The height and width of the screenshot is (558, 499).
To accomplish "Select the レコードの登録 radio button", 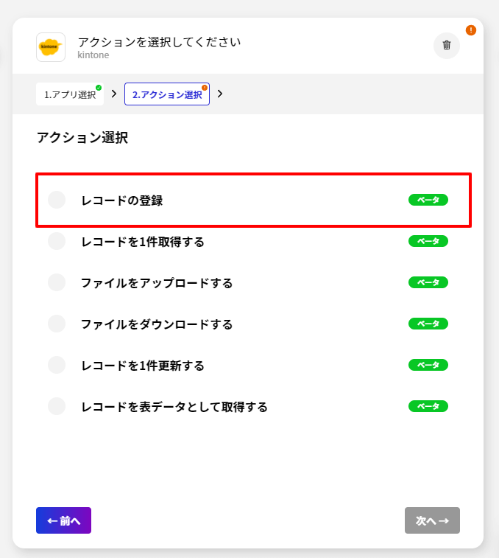I will (x=57, y=200).
